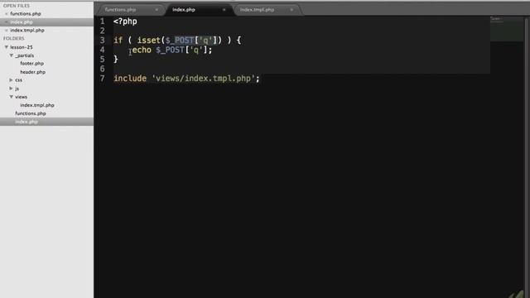The width and height of the screenshot is (530, 298).
Task: Close the index.tmpl.php tab
Action: point(291,10)
